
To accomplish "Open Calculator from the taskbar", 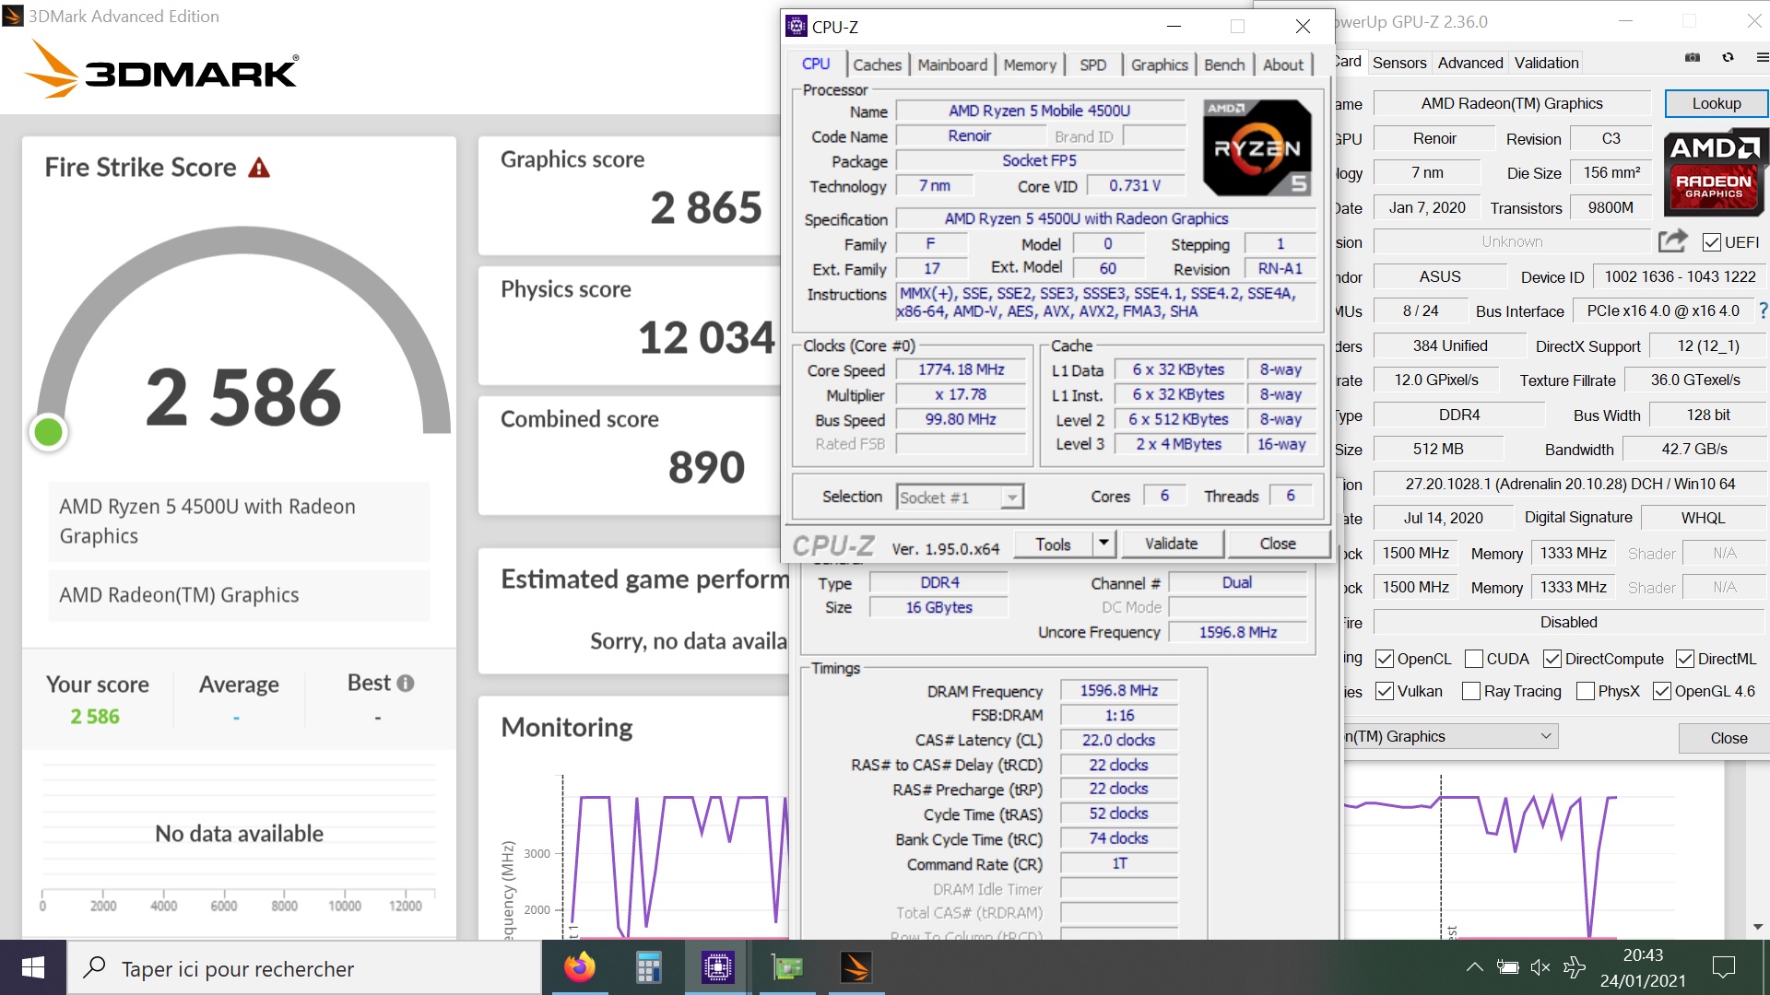I will [x=649, y=967].
